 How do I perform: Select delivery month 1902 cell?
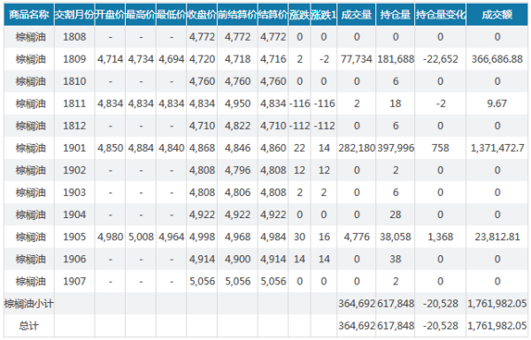click(74, 170)
